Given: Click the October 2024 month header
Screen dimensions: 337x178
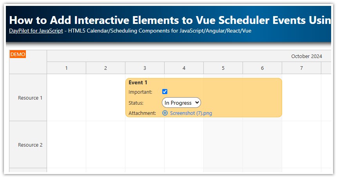Looking at the screenshot, I should click(306, 56).
